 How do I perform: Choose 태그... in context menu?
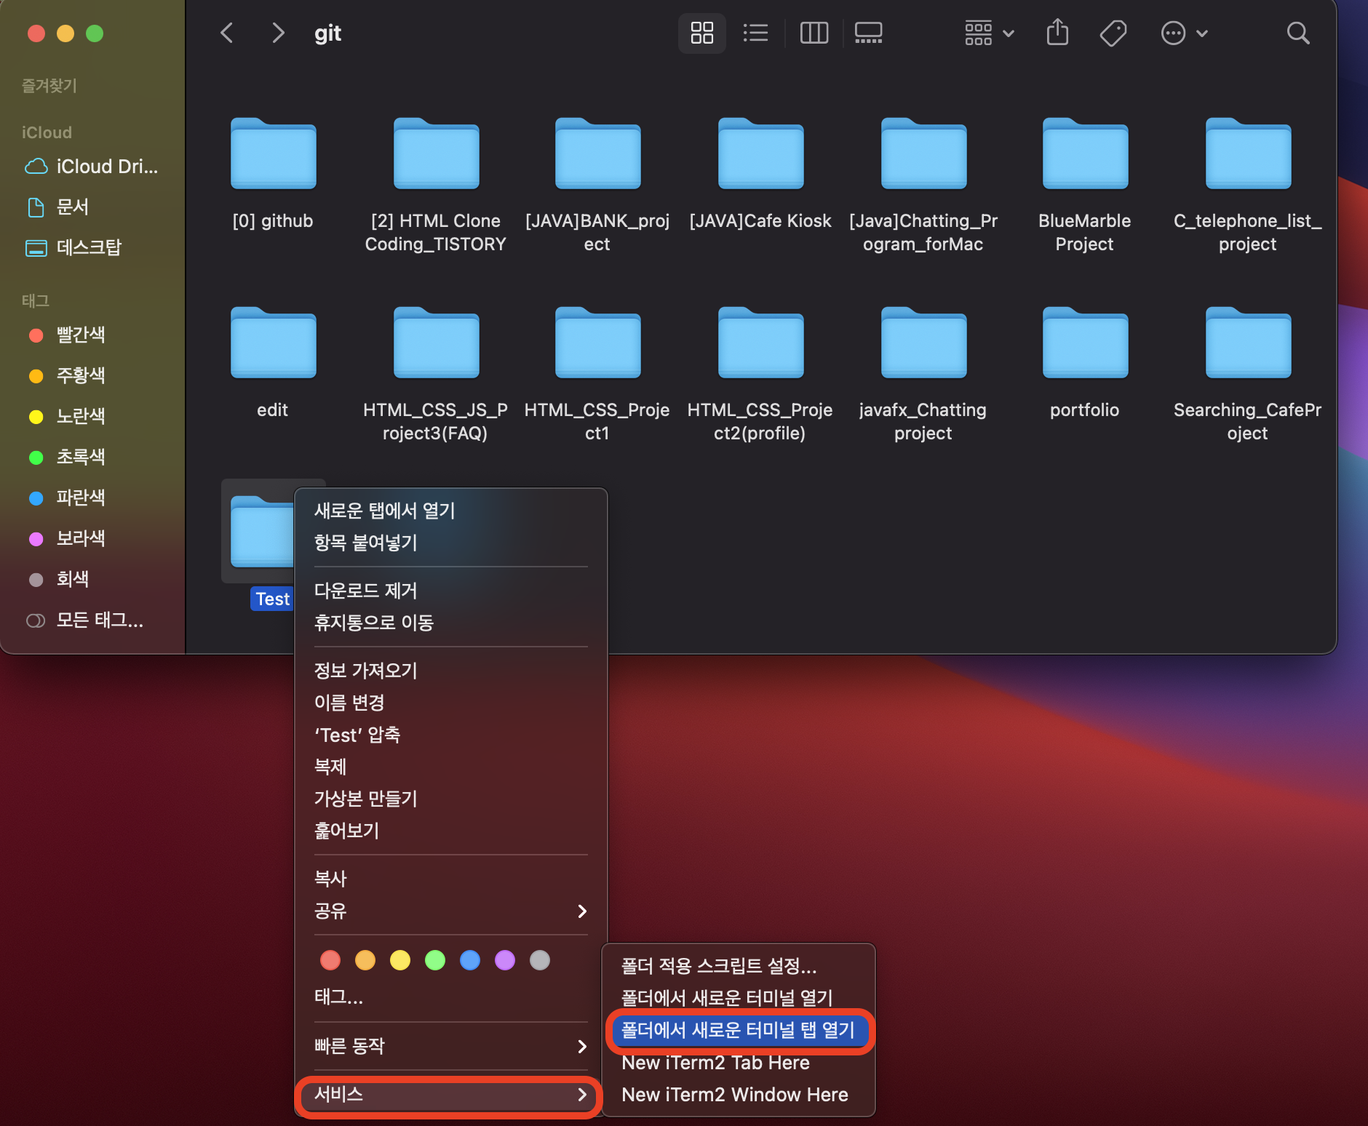[x=450, y=997]
